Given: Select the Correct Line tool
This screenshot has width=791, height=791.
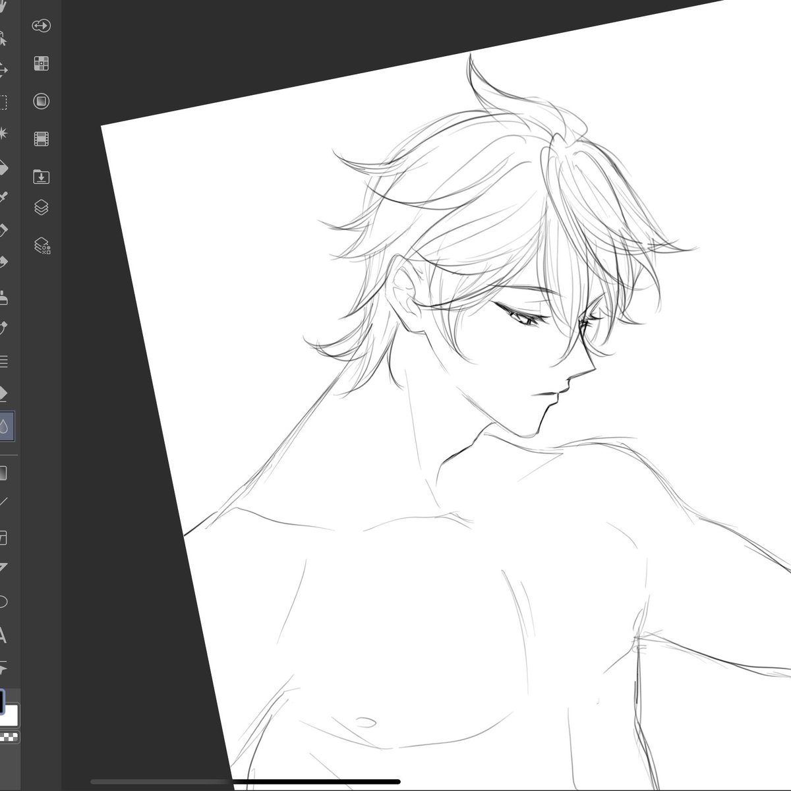Looking at the screenshot, I should click(3, 668).
